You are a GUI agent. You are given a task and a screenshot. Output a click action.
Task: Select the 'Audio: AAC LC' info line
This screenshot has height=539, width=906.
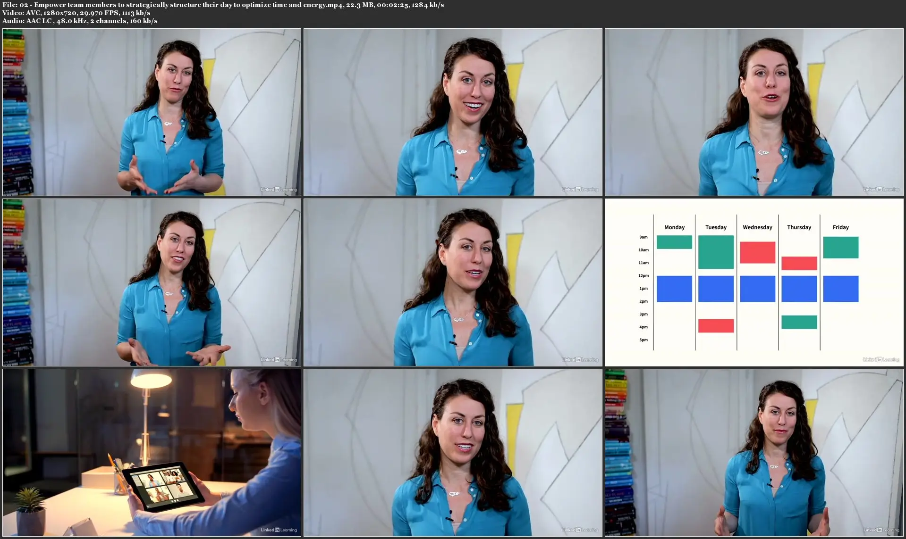click(x=80, y=21)
